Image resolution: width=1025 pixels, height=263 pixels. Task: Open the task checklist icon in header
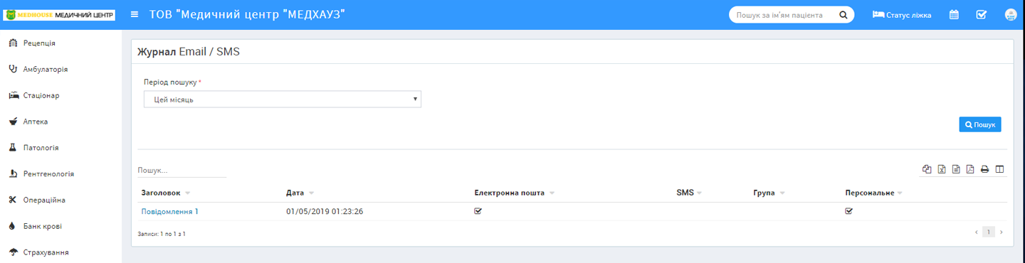point(982,14)
